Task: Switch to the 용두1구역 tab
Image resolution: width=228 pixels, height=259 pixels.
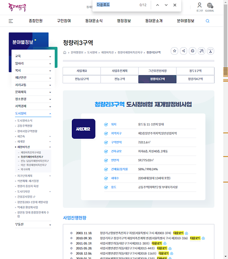Action: [x=195, y=71]
